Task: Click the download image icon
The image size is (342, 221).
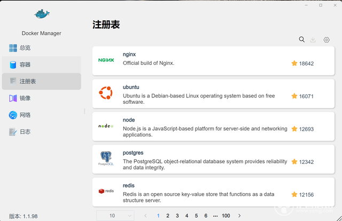Action: coord(313,40)
